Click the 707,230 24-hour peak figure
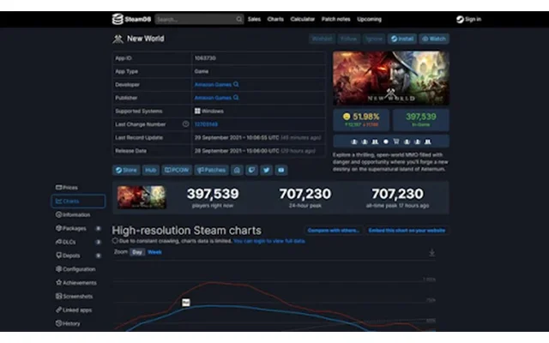The height and width of the screenshot is (343, 549). (x=305, y=194)
